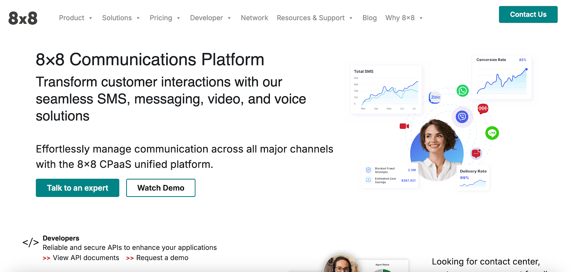
Task: Open the Solutions menu
Action: [x=117, y=18]
